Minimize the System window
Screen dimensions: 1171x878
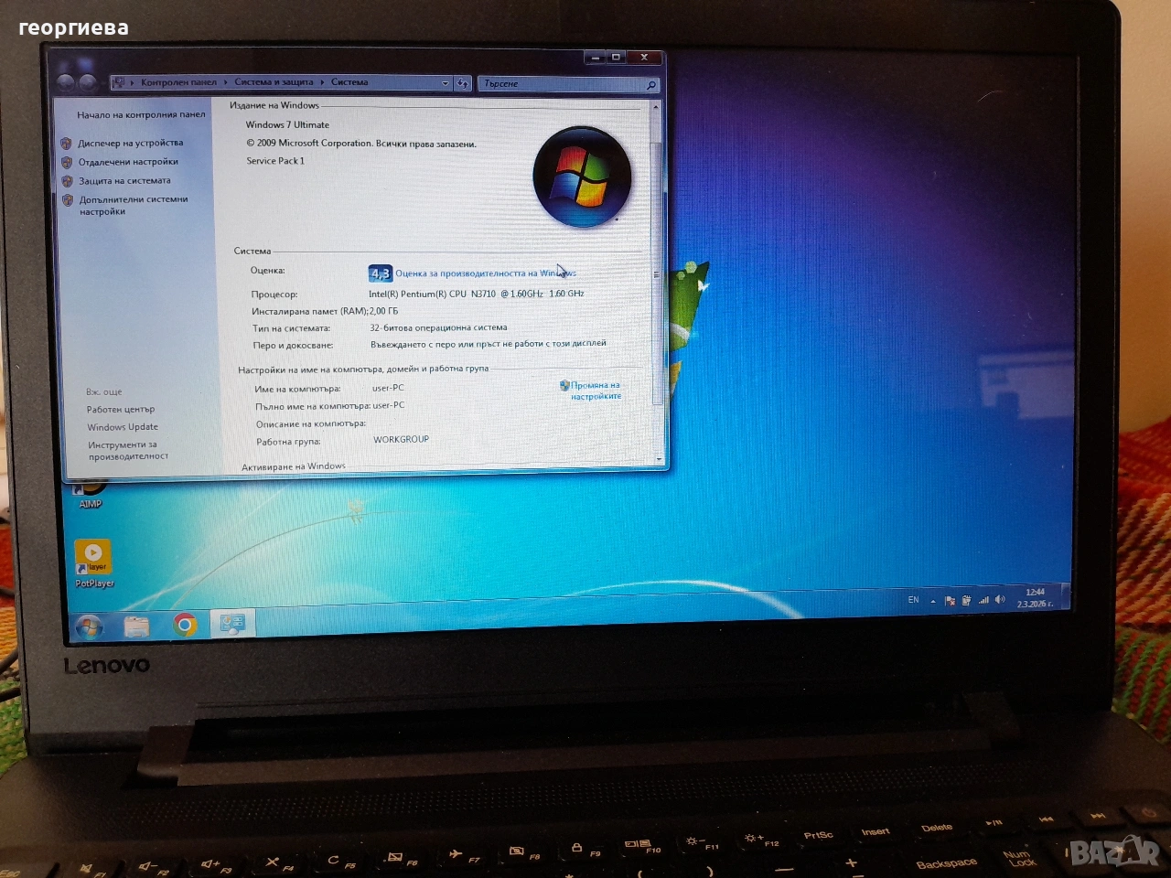(x=596, y=57)
